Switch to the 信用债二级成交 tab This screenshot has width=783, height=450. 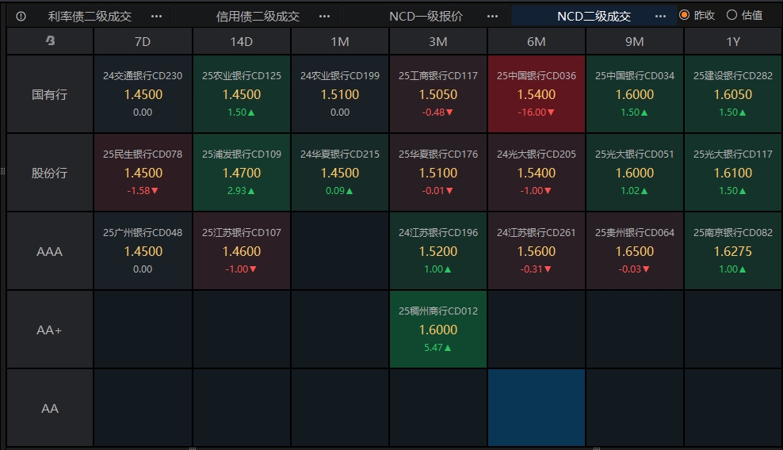pos(258,17)
